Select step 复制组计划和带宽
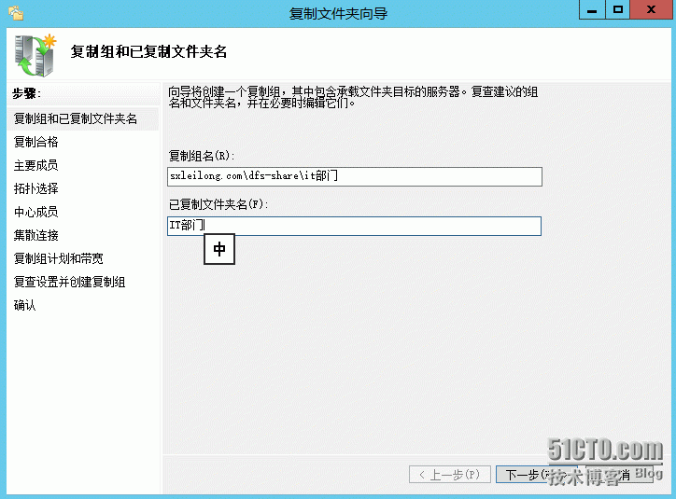Viewport: 676px width, 499px height. tap(59, 258)
